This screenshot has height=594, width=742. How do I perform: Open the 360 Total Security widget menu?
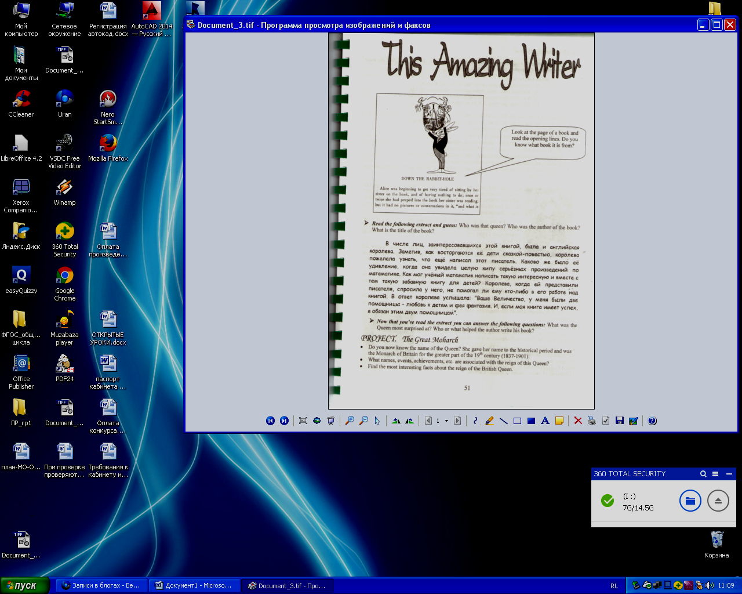715,474
